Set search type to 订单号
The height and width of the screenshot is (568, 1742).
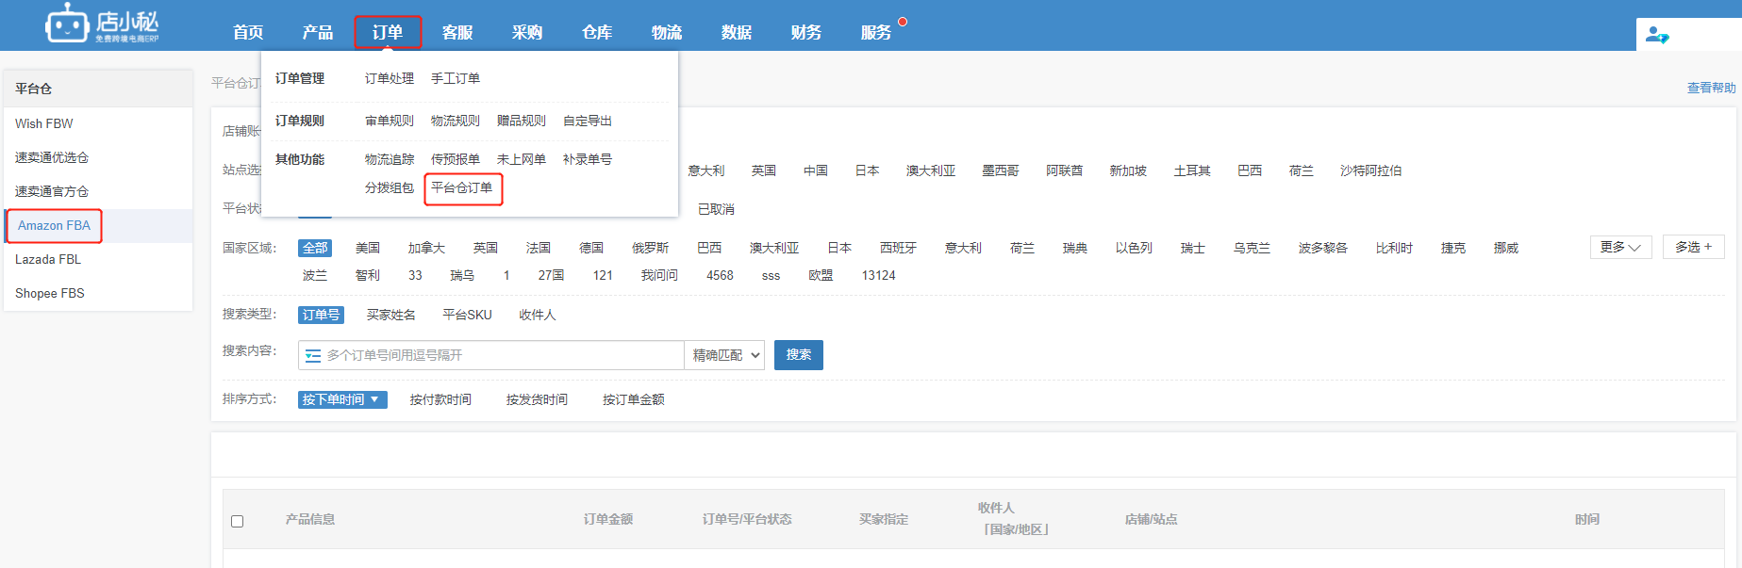(321, 315)
